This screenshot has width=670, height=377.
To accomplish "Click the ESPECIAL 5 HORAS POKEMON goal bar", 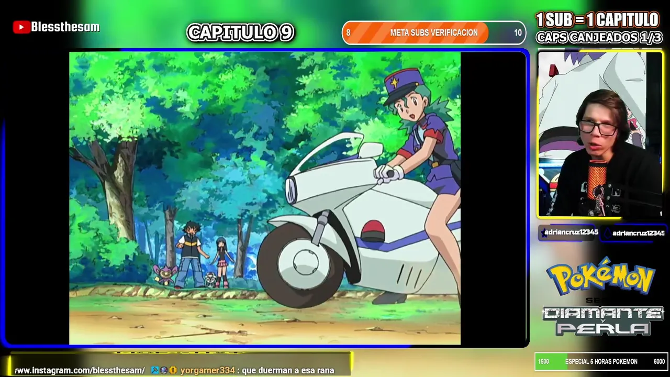I will (601, 361).
